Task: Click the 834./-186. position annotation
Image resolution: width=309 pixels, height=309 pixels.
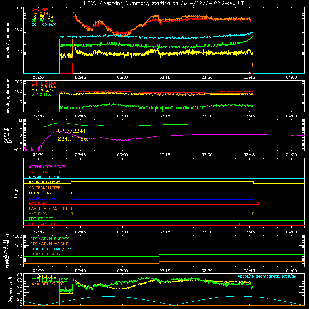Action: 73,139
